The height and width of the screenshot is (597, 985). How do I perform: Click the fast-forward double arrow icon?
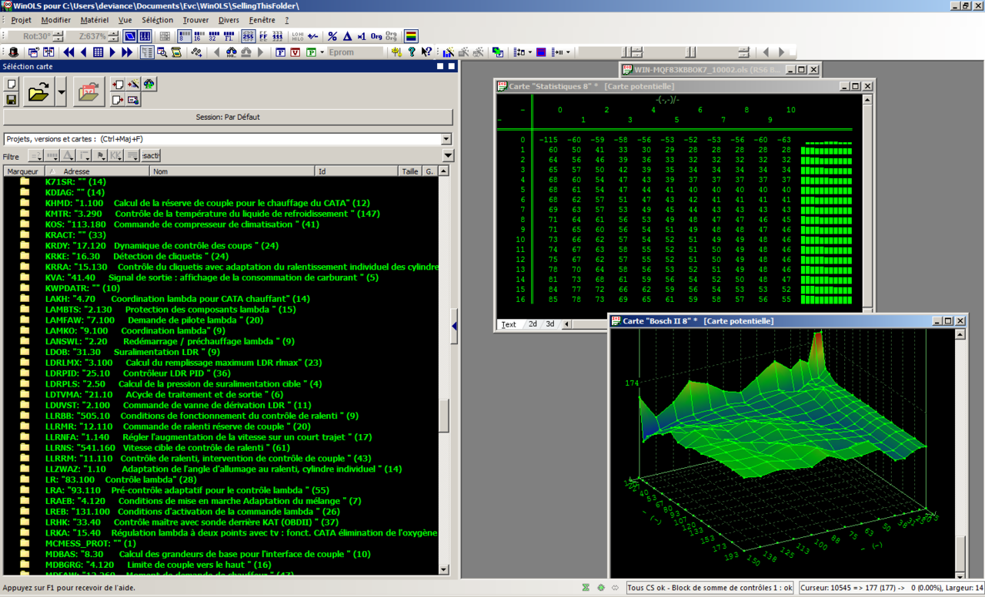click(128, 52)
